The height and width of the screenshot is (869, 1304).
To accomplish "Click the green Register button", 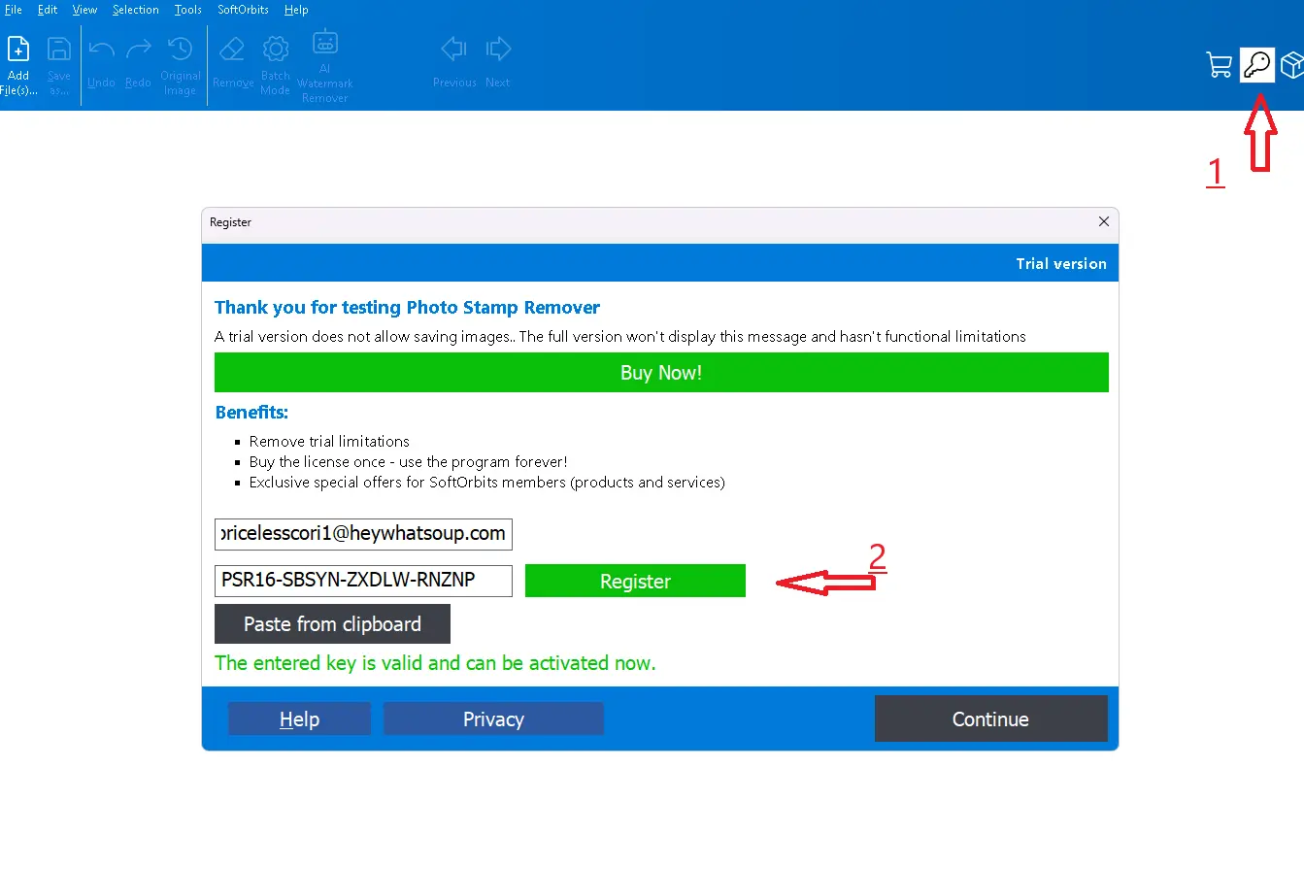I will point(635,581).
